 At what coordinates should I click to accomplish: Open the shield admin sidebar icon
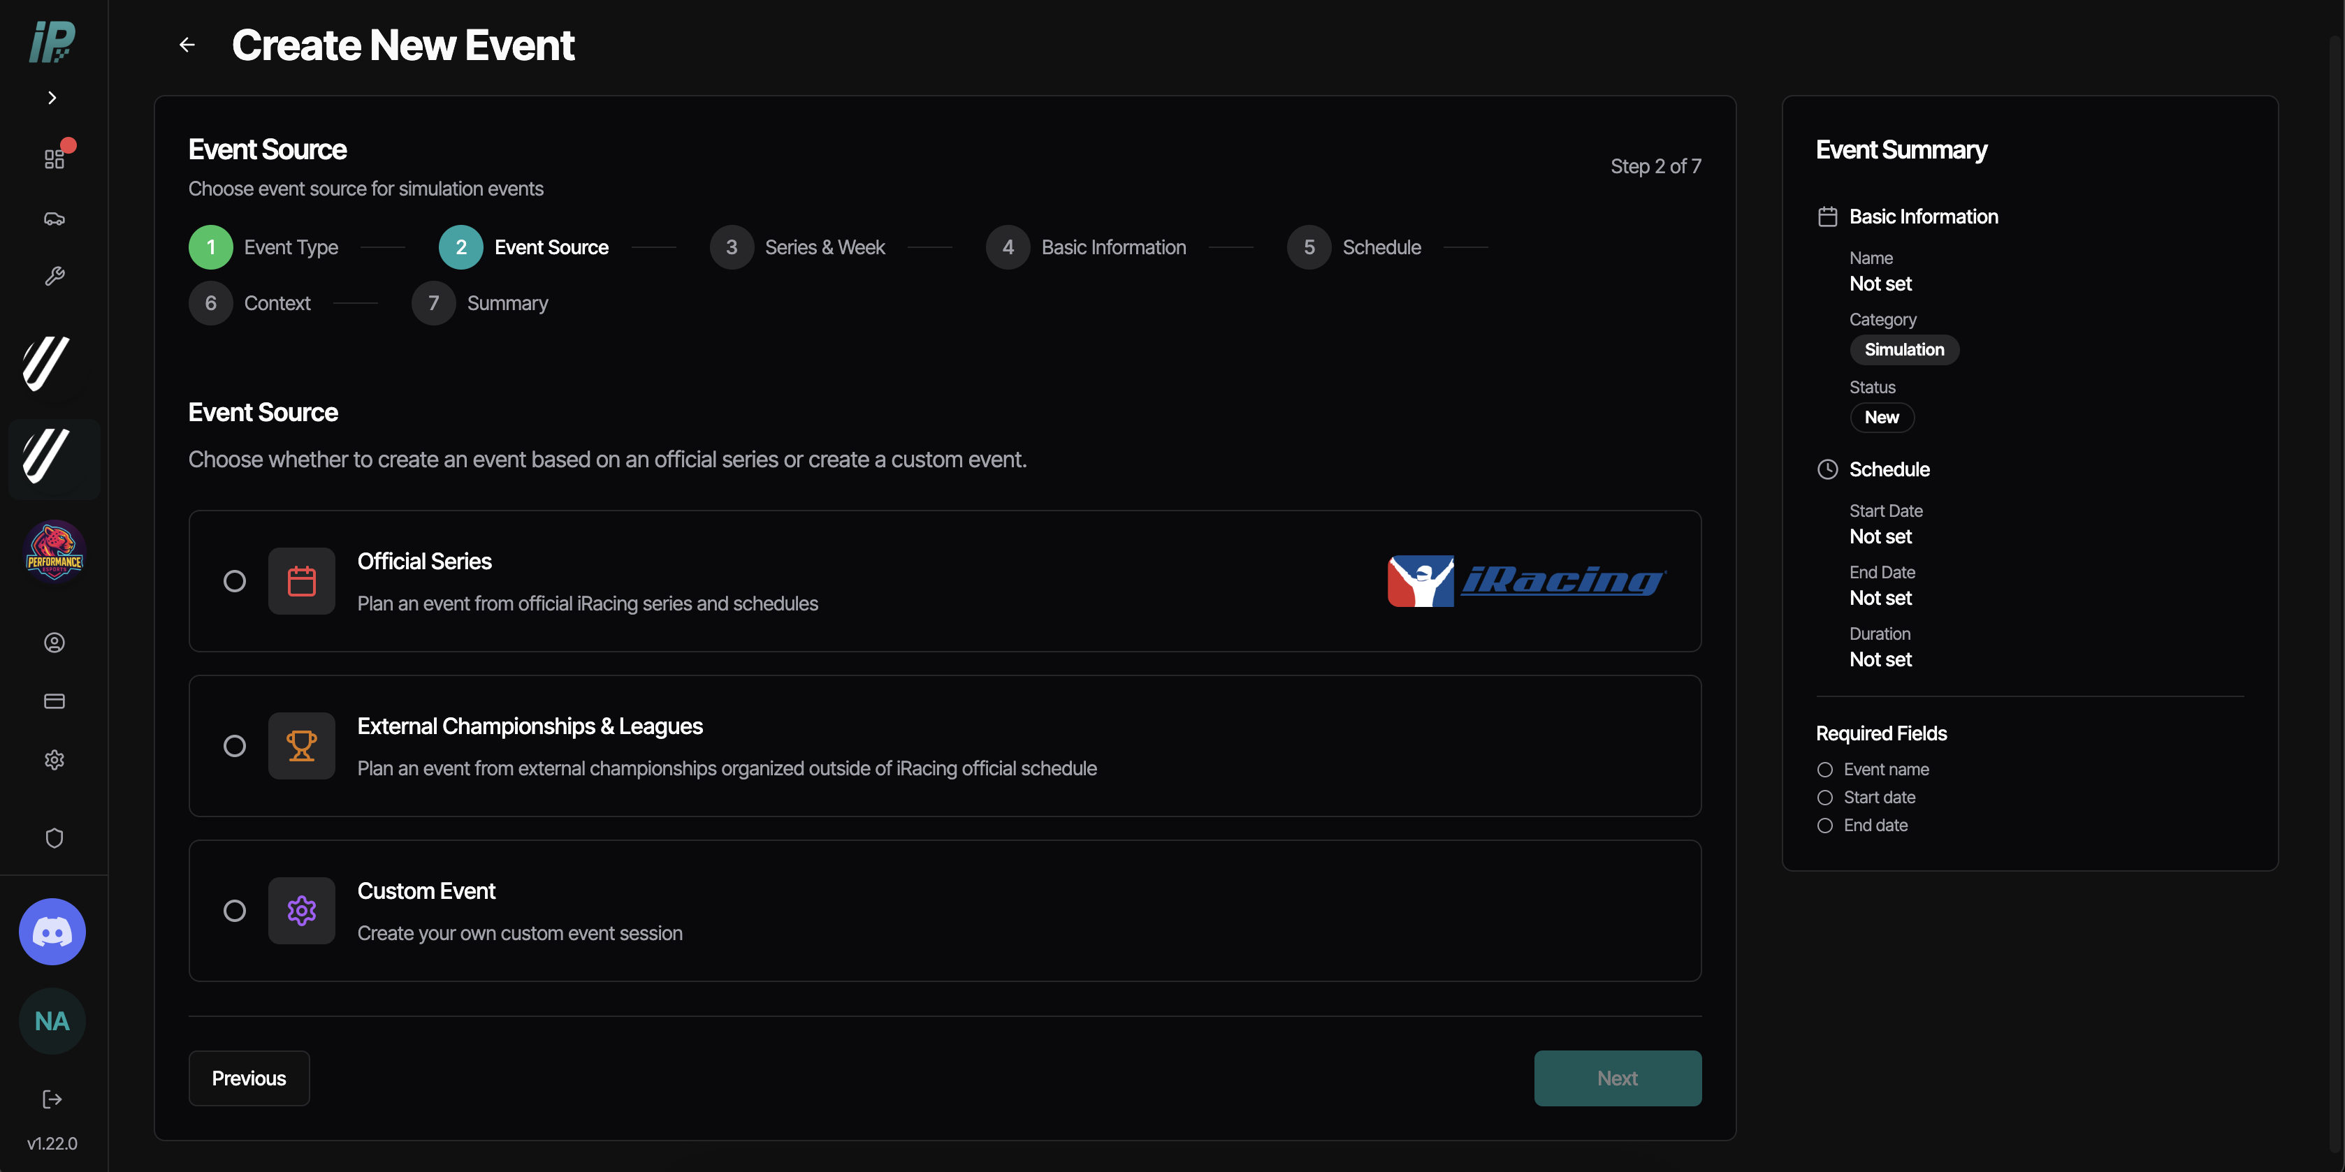point(54,838)
